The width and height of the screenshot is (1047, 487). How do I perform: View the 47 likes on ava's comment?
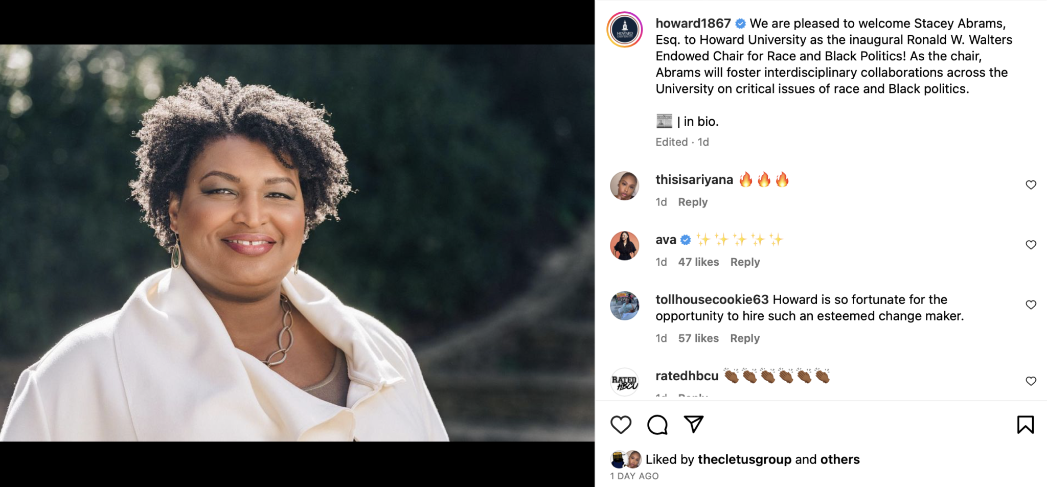click(x=699, y=262)
